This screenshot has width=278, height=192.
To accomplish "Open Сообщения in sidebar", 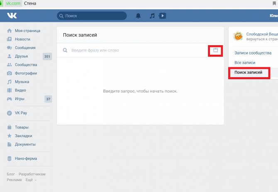I will 26,48.
